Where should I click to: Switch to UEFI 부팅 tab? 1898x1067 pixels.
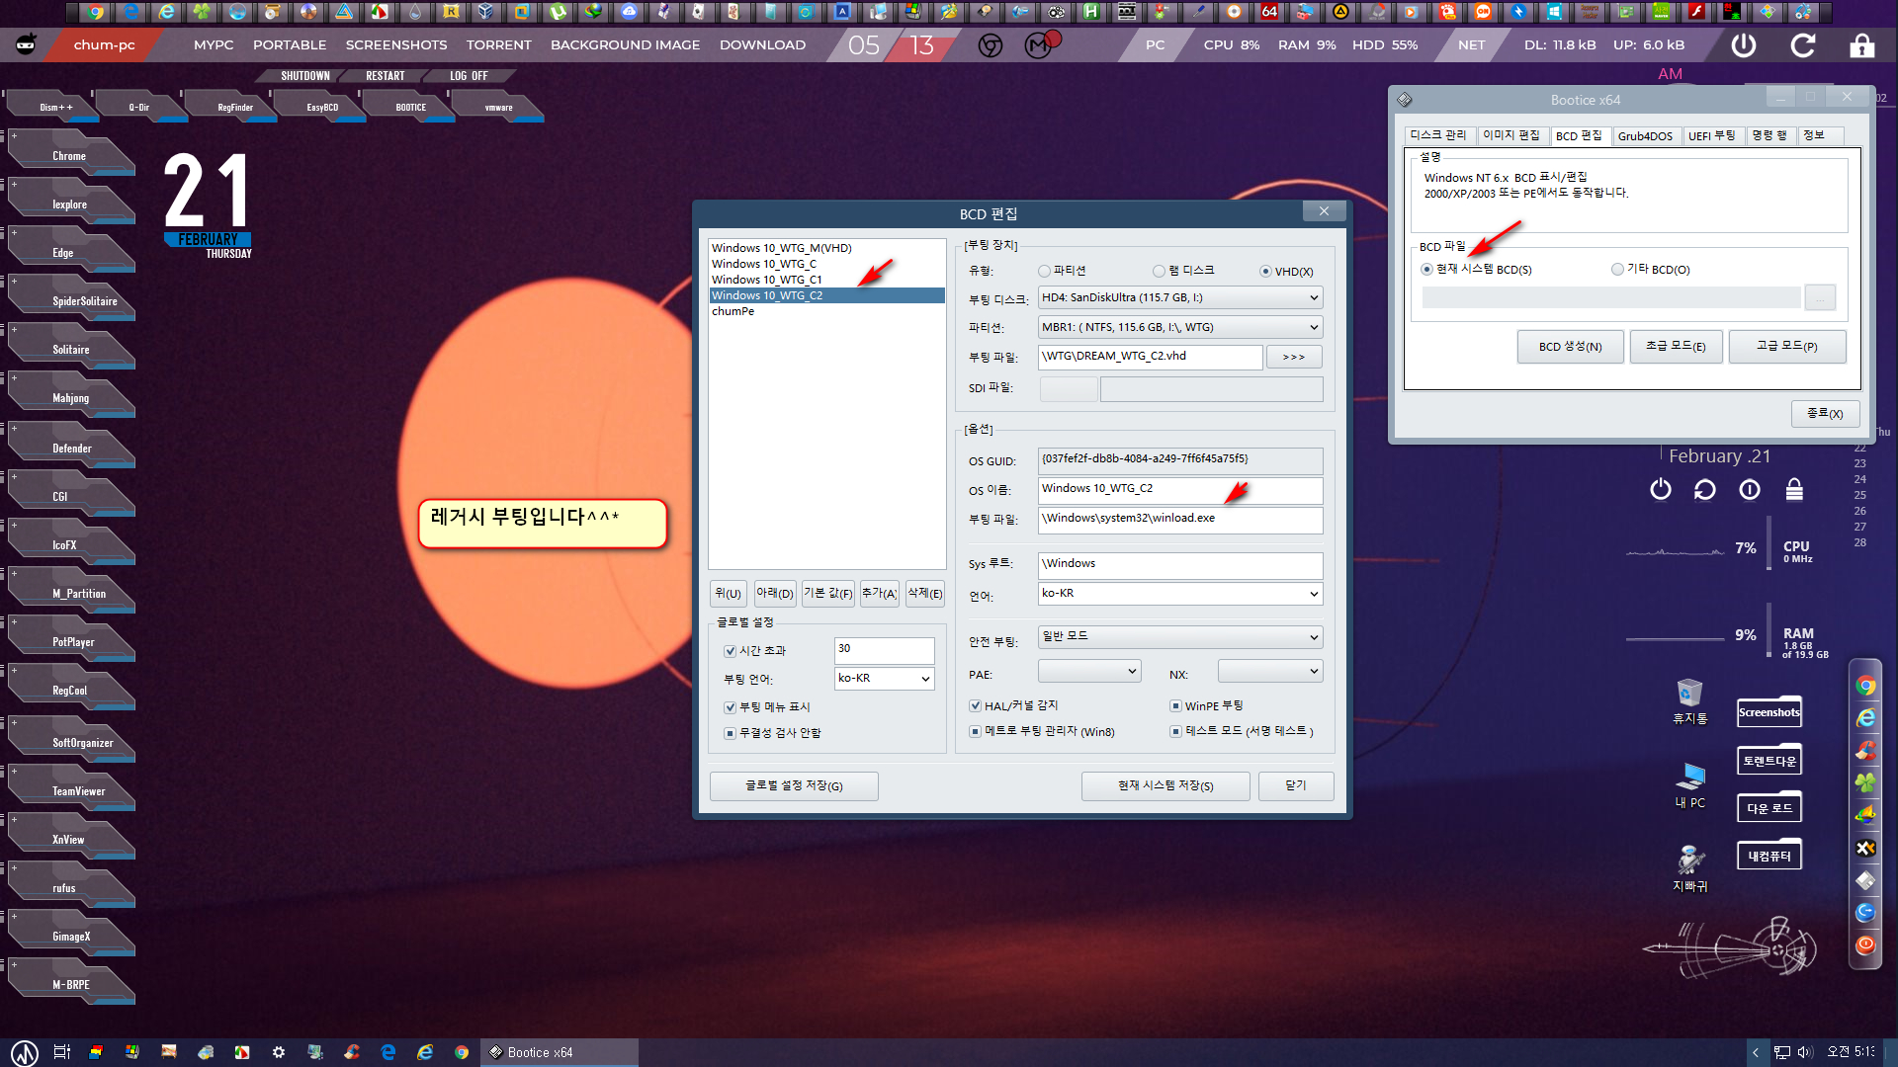click(x=1712, y=135)
